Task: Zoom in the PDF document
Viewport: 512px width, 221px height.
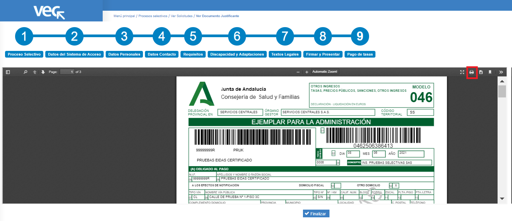Action: pos(307,72)
